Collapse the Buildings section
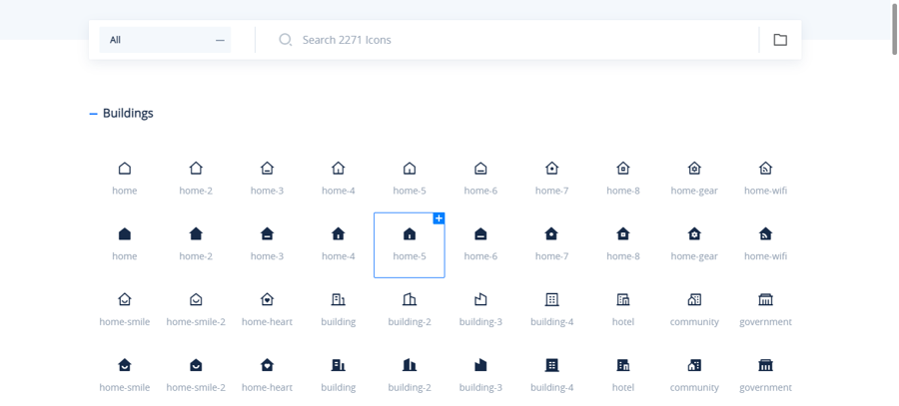899x406 pixels. [x=94, y=114]
